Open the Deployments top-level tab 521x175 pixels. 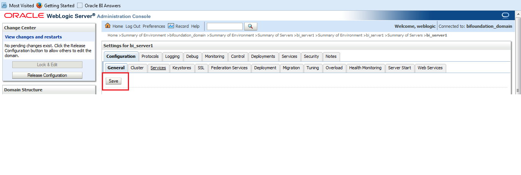tap(263, 56)
